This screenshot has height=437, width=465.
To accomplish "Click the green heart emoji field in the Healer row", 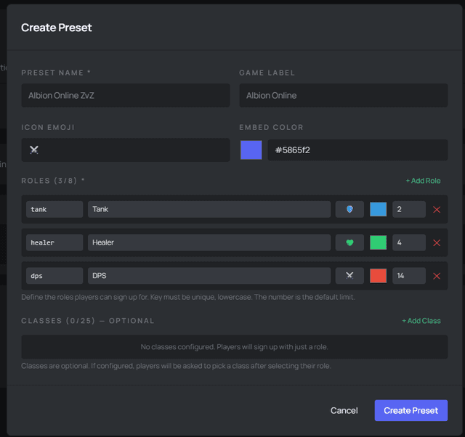I will 349,242.
